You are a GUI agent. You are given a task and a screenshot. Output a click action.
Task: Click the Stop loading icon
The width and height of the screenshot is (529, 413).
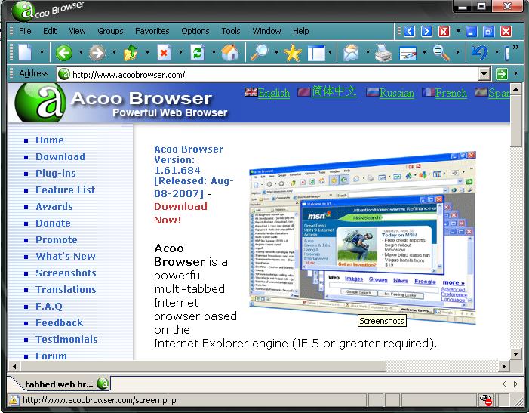(x=164, y=53)
